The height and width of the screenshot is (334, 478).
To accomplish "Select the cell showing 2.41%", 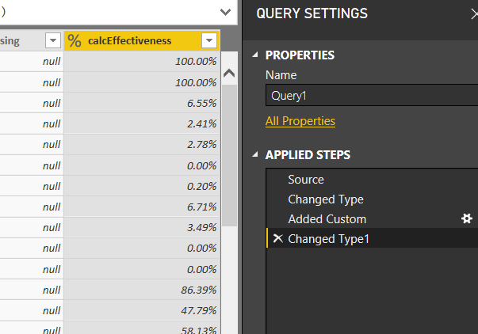I will [x=142, y=123].
